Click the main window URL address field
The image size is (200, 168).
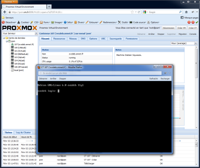pos(70,12)
